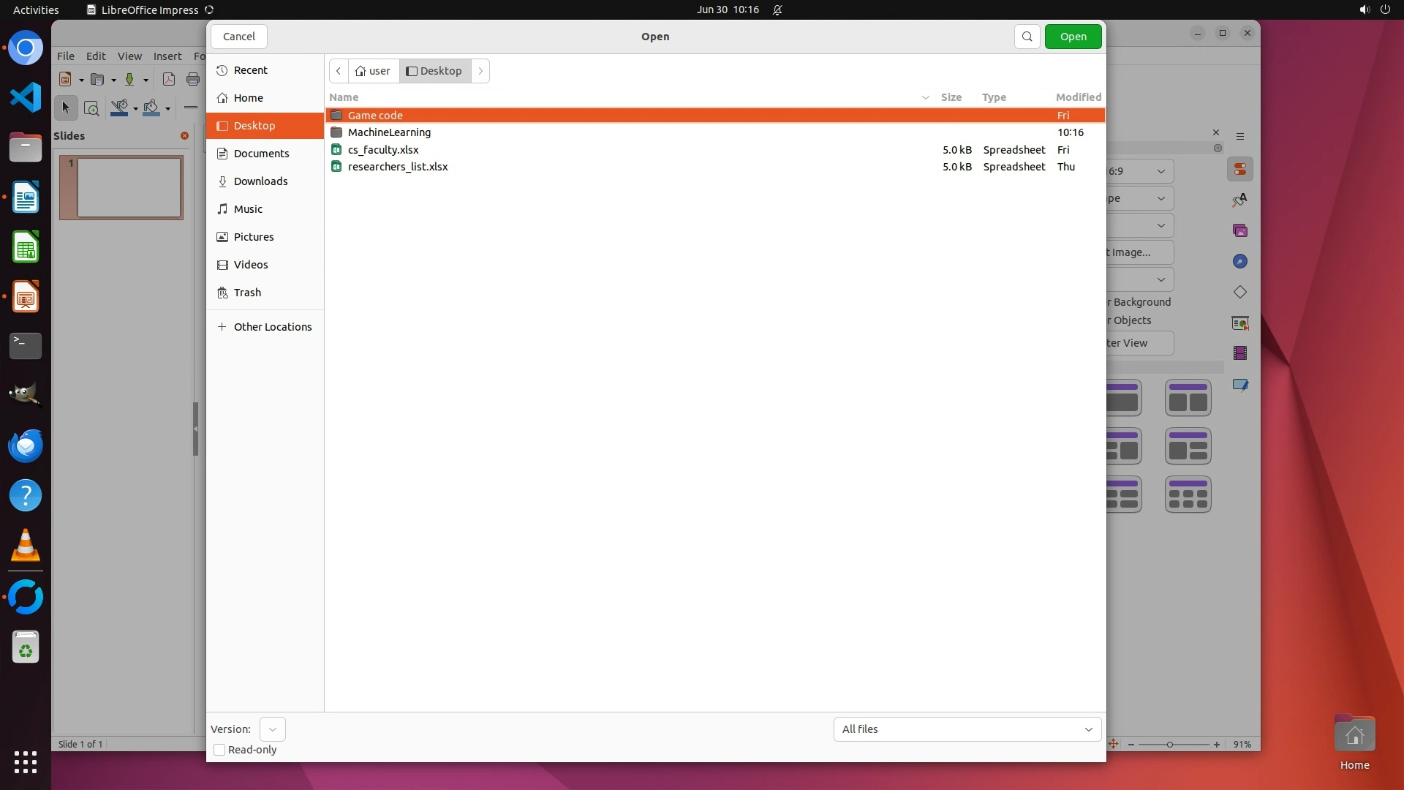Image resolution: width=1404 pixels, height=790 pixels.
Task: Open the Insert menu
Action: [167, 56]
